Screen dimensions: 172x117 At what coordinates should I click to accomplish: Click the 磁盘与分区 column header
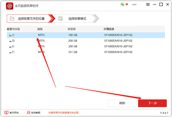pyautogui.click(x=13, y=29)
